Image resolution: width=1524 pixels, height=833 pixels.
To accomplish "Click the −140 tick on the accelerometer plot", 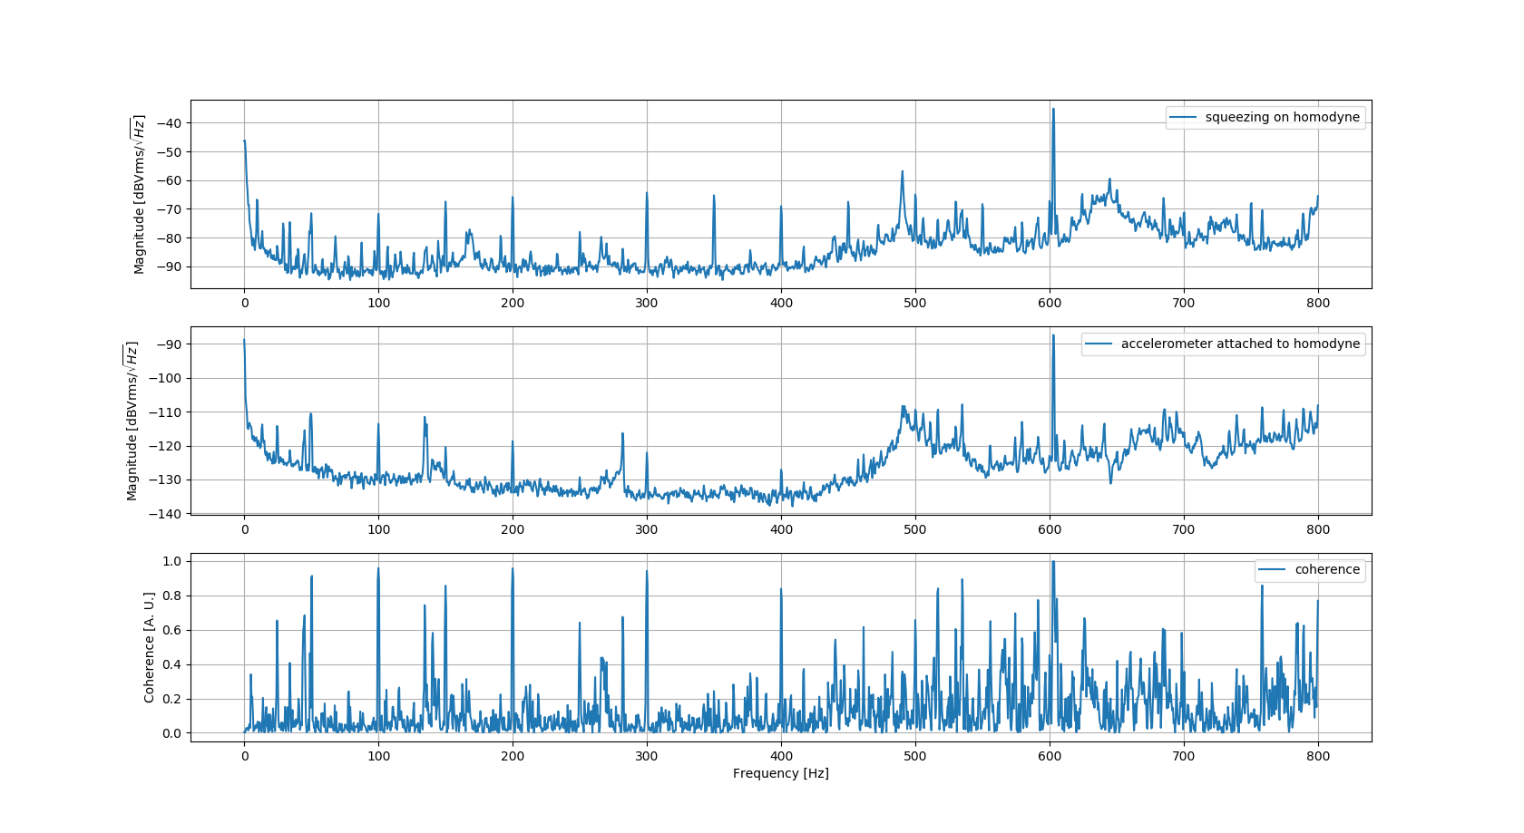I will (165, 514).
